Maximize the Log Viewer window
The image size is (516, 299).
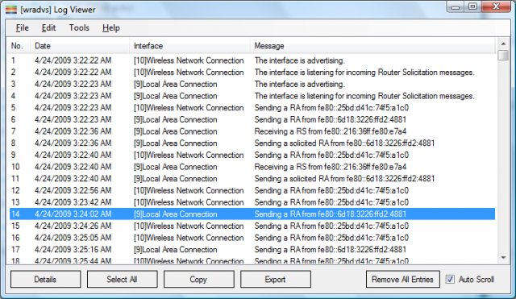click(472, 7)
